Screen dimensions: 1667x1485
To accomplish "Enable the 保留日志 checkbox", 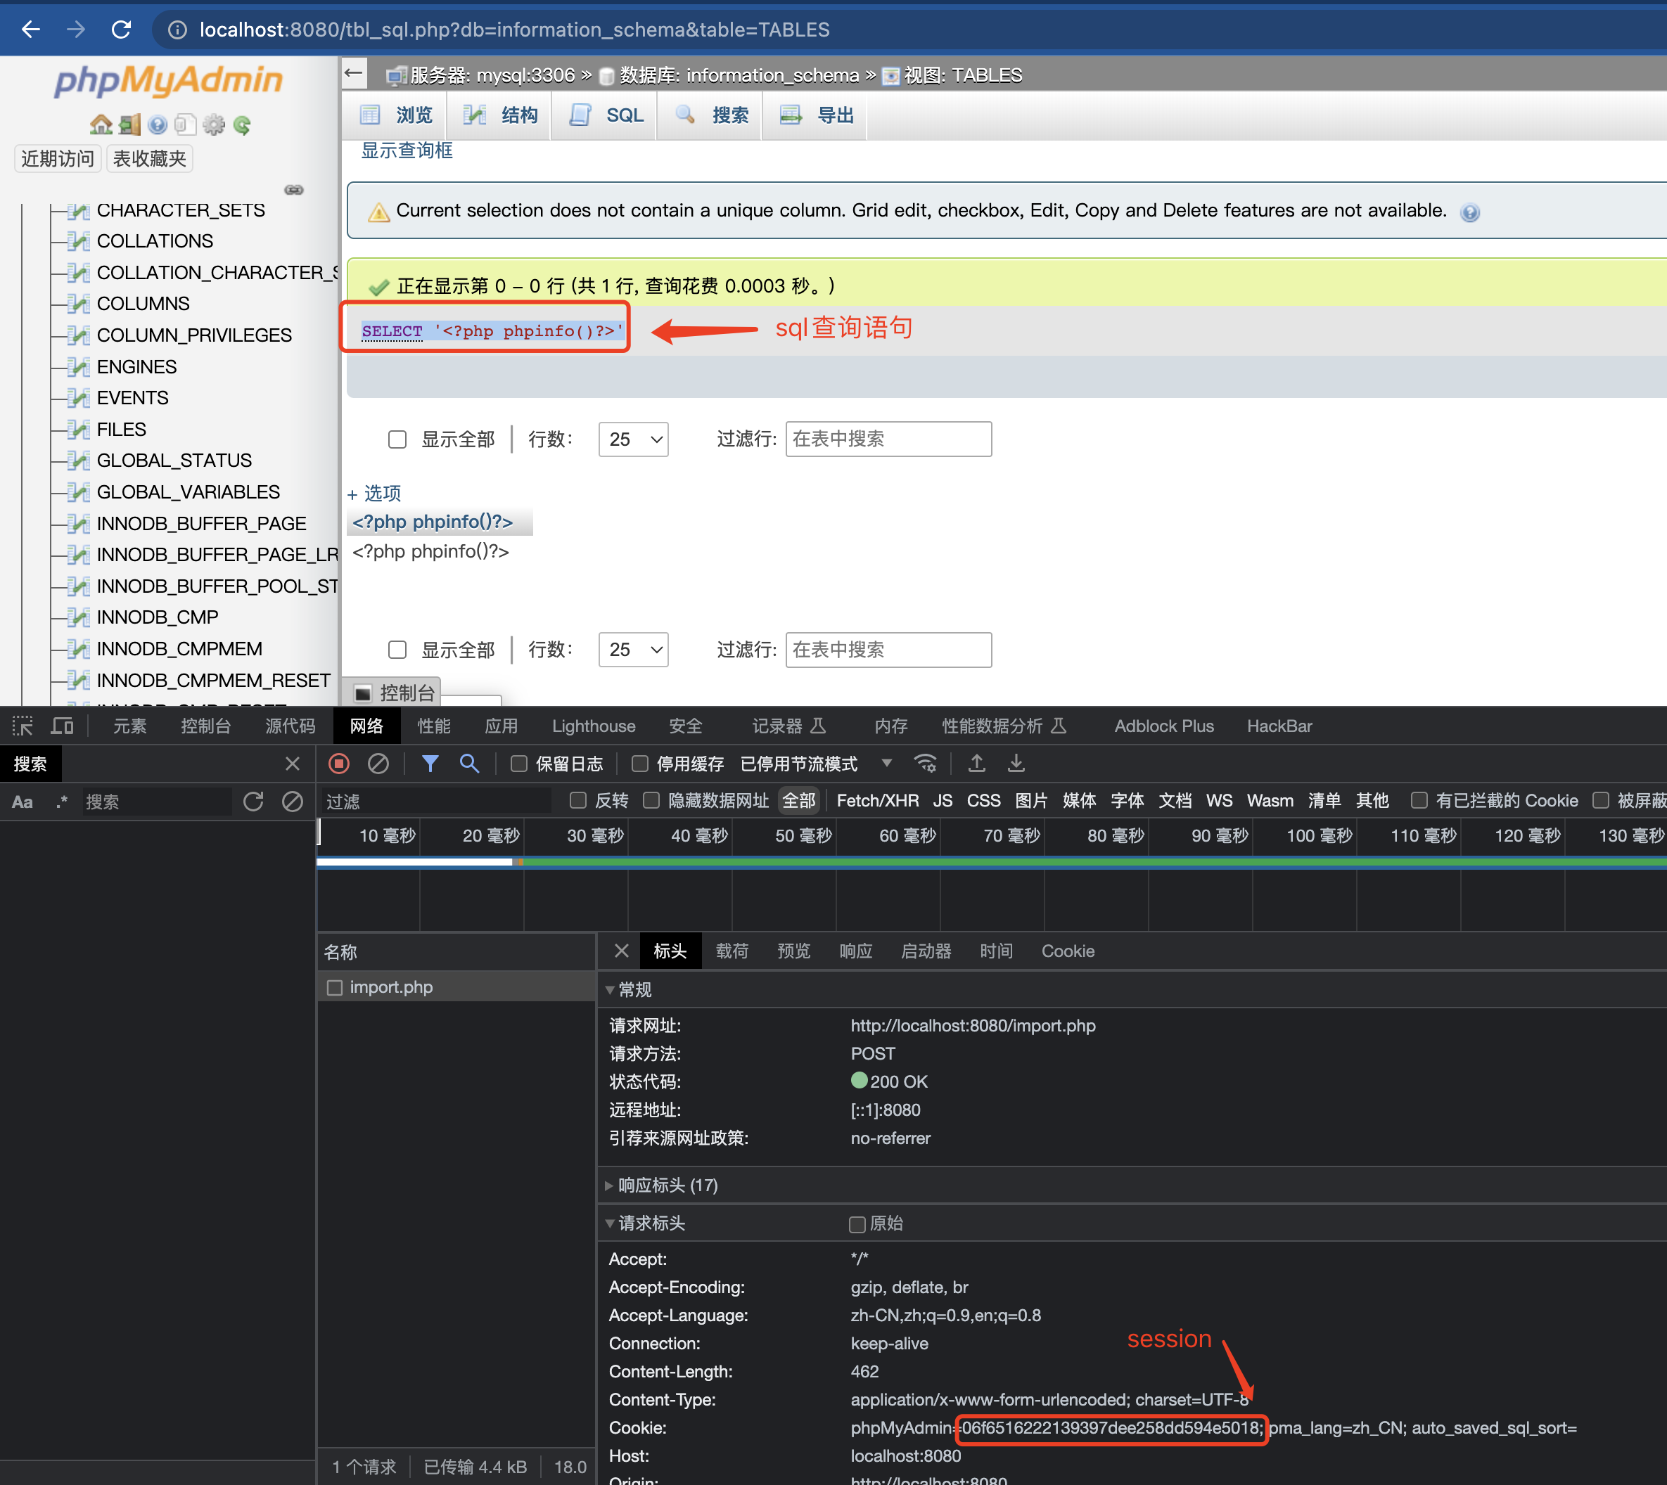I will pyautogui.click(x=518, y=764).
